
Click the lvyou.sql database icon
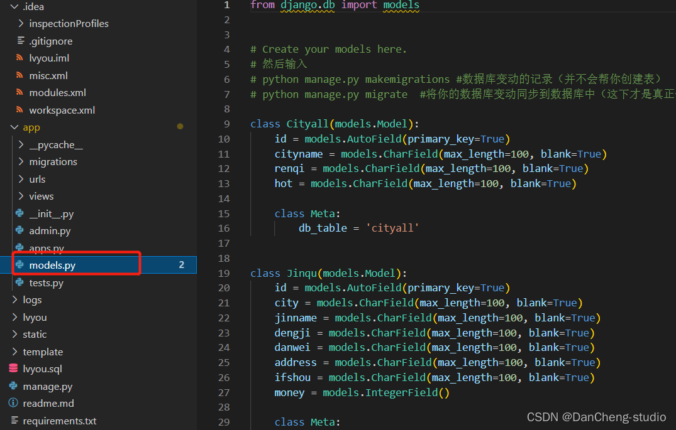pyautogui.click(x=13, y=368)
